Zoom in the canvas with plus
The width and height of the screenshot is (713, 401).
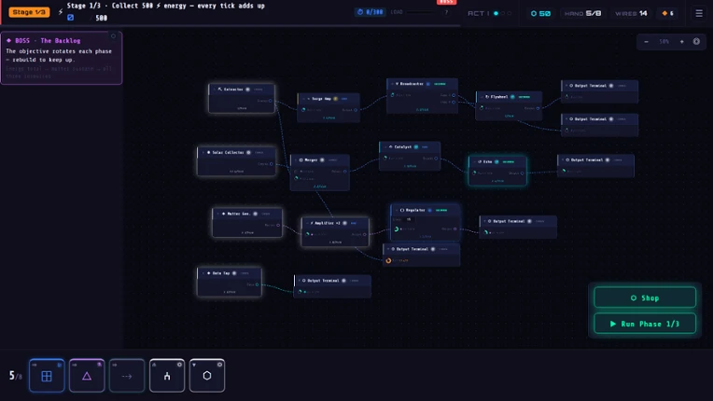coord(681,41)
